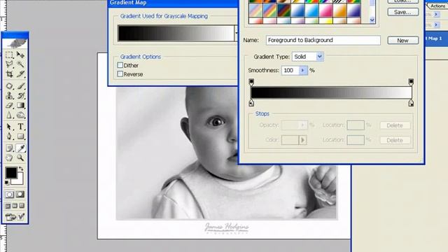
Task: Select the Rectangular Marquee tool
Action: click(9, 55)
